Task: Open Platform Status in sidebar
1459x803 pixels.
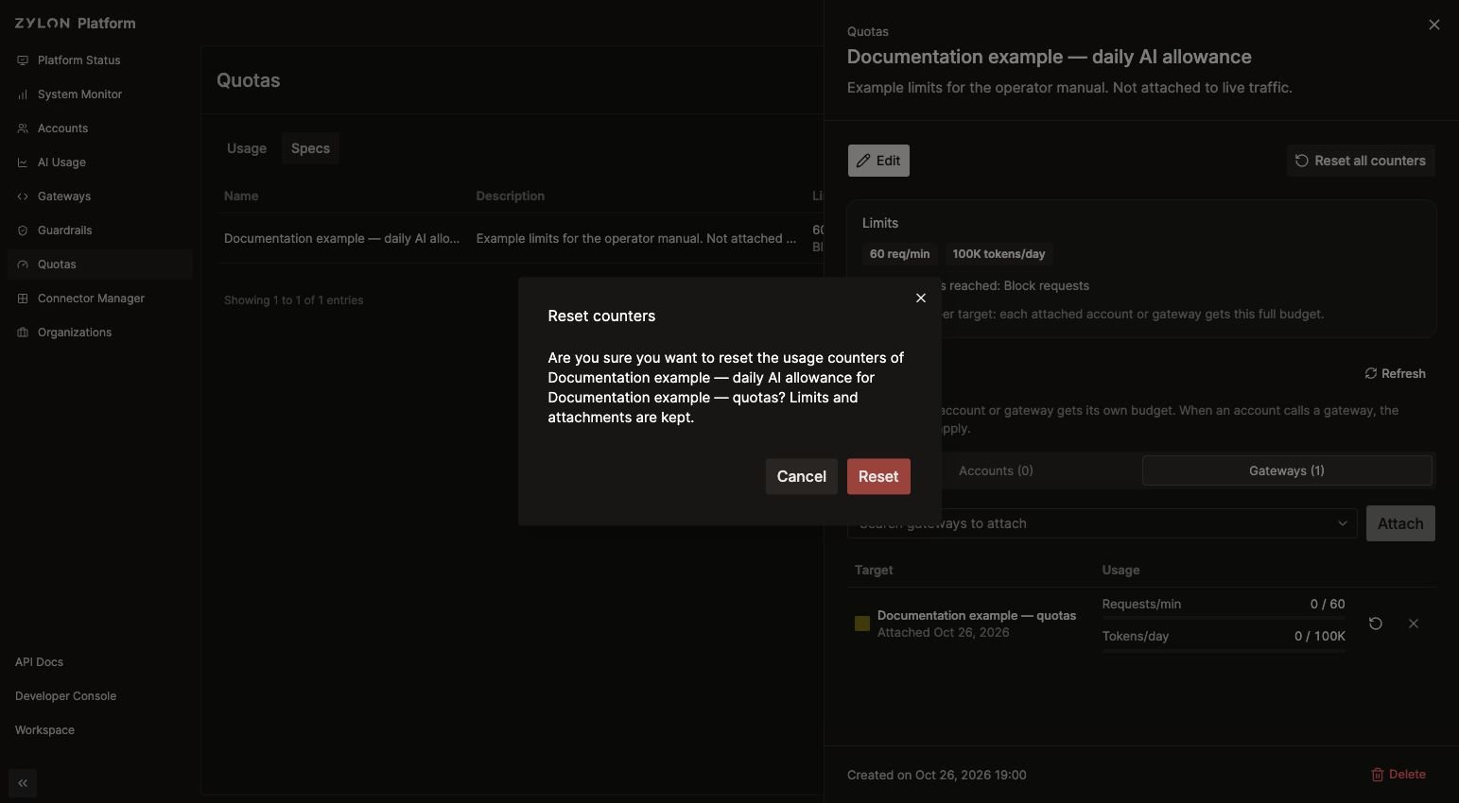Action: tap(78, 60)
